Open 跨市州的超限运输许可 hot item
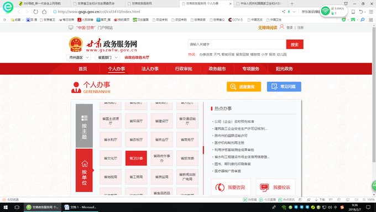The image size is (376, 212). [x=231, y=136]
